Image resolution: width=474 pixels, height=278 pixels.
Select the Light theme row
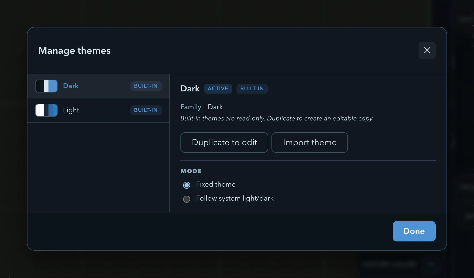(98, 110)
